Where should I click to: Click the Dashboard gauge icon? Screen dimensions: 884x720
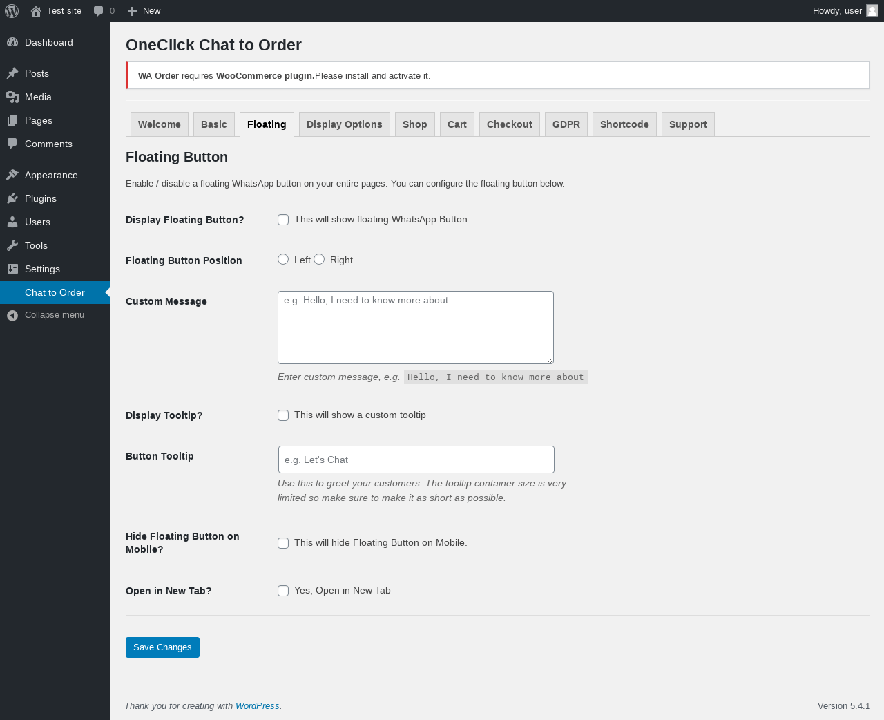12,42
